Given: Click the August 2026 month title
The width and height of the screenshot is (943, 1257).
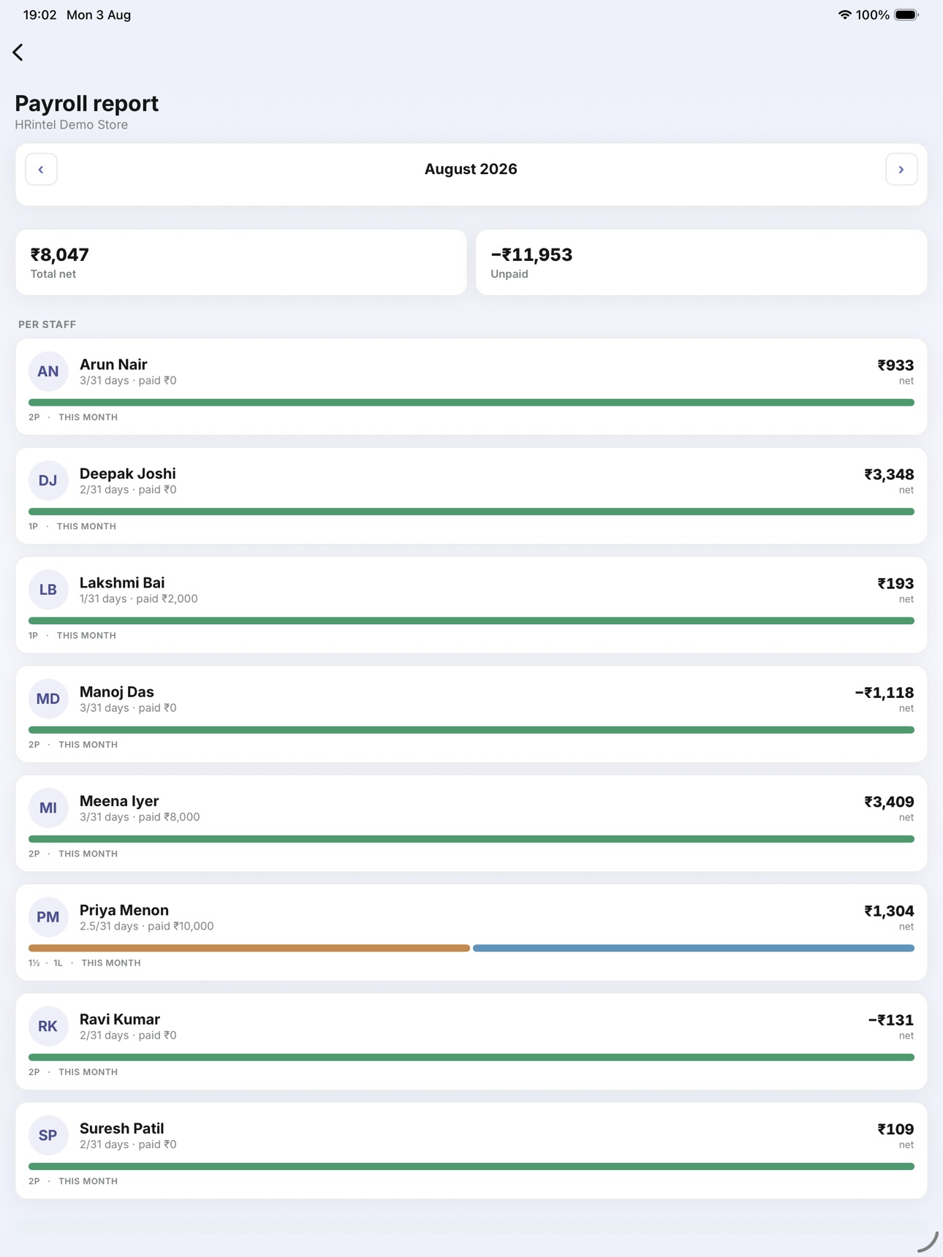Looking at the screenshot, I should (471, 169).
